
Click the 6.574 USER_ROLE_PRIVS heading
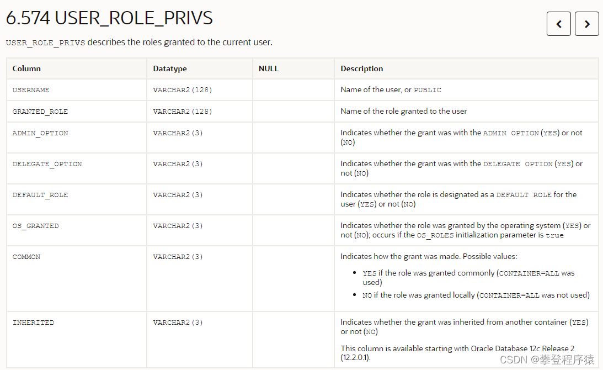[109, 18]
